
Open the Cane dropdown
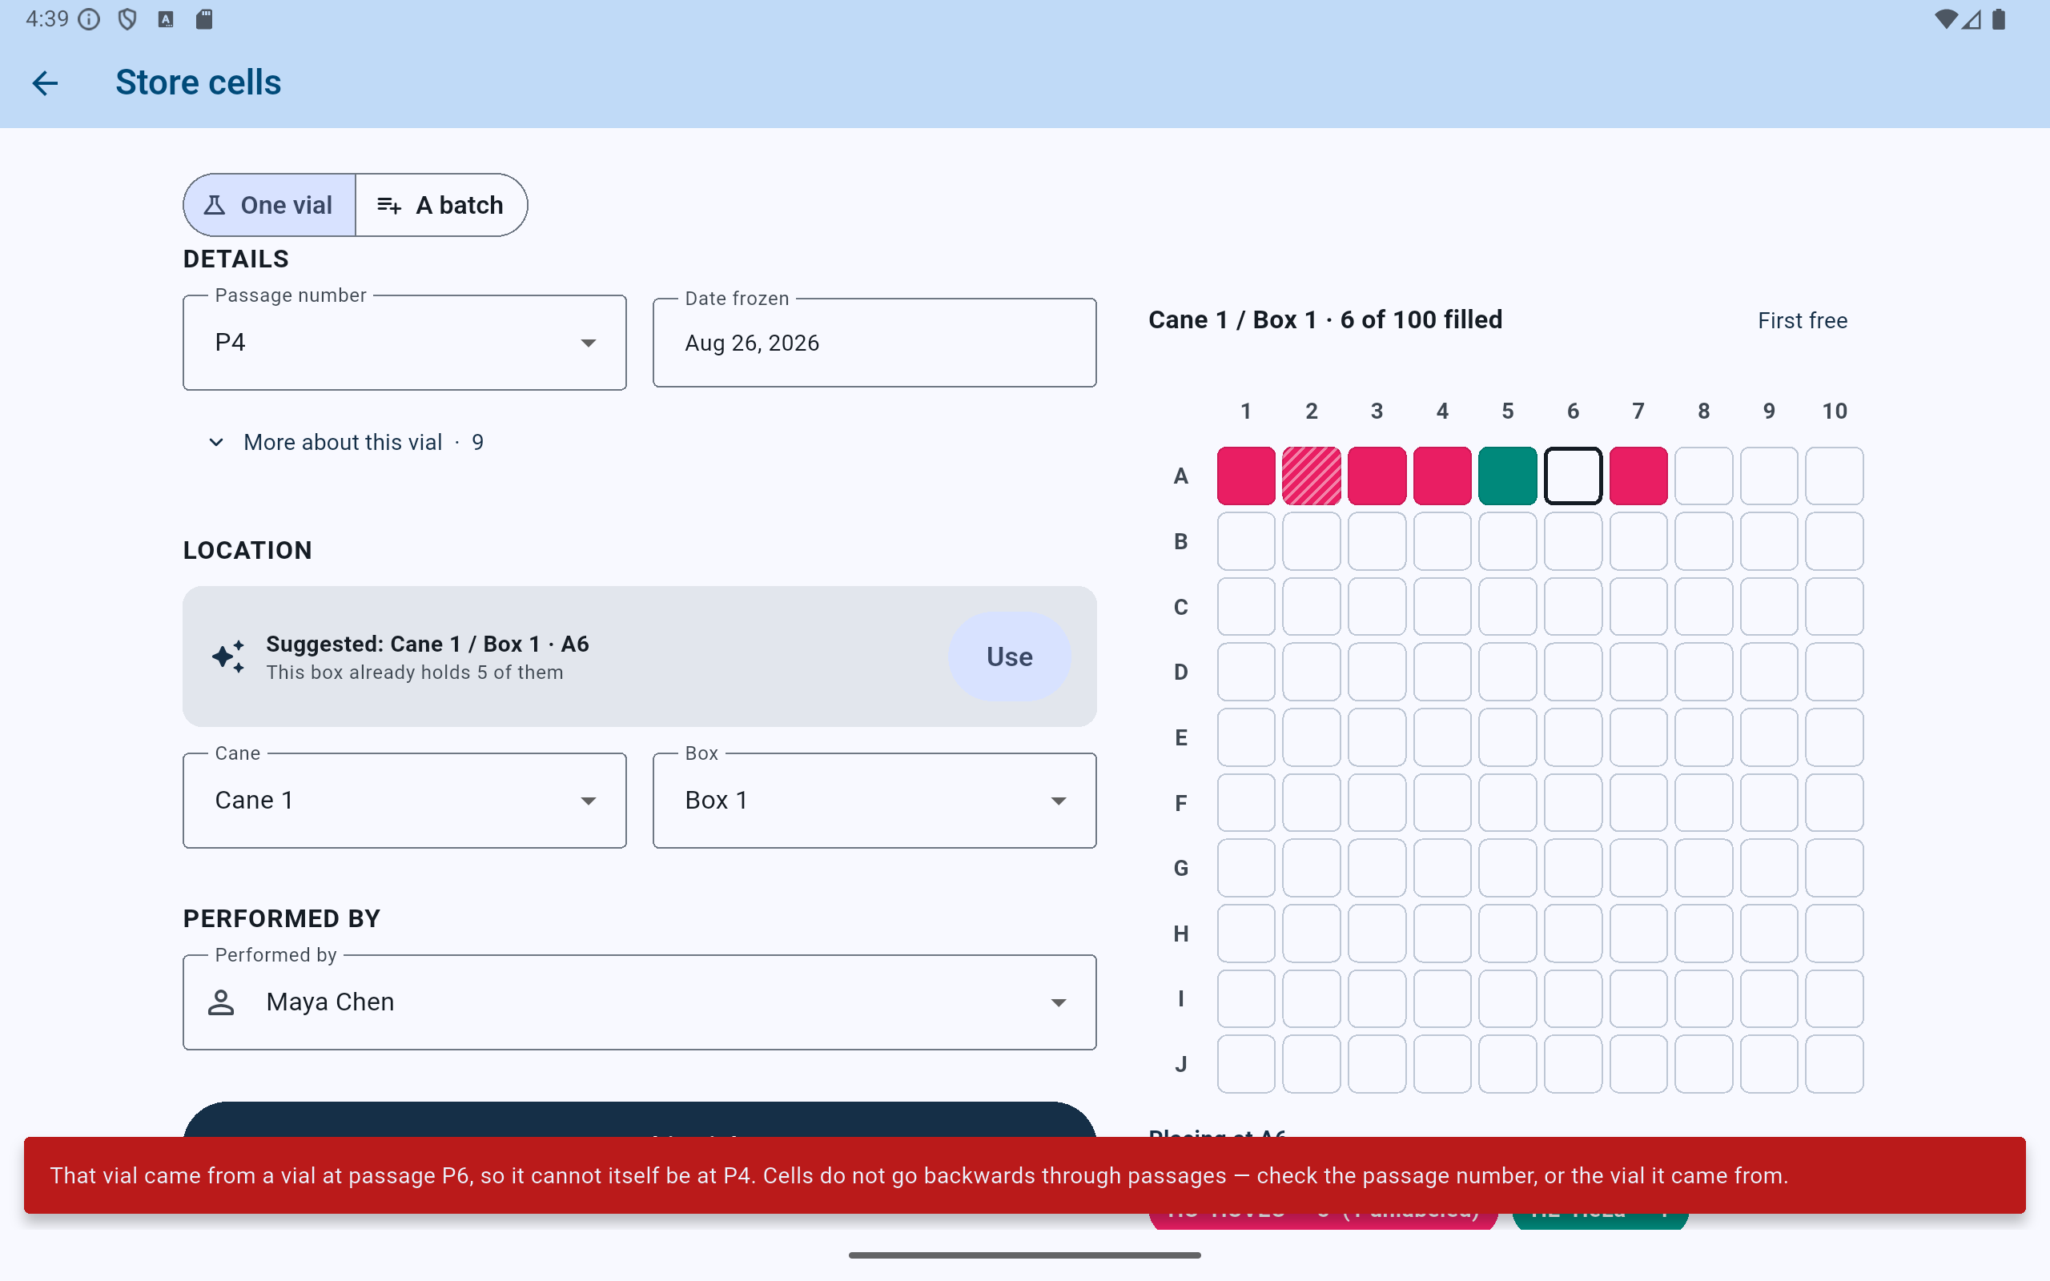pyautogui.click(x=404, y=801)
